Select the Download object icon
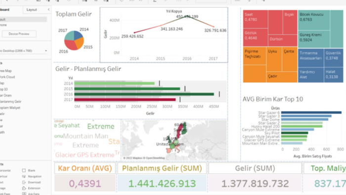346x195 pixels. click(24, 183)
